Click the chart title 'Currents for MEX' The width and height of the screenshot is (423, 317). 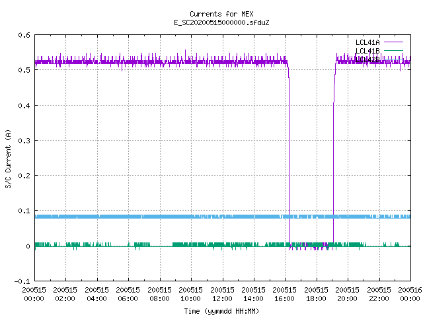[221, 14]
